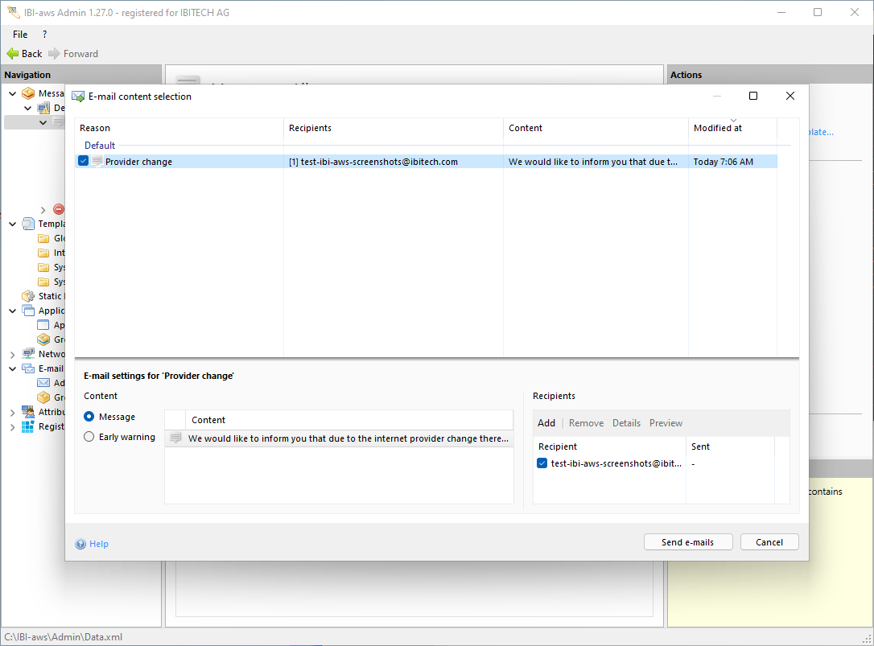Viewport: 874px width, 646px height.
Task: Click the red stop icon in the tree
Action: 59,209
